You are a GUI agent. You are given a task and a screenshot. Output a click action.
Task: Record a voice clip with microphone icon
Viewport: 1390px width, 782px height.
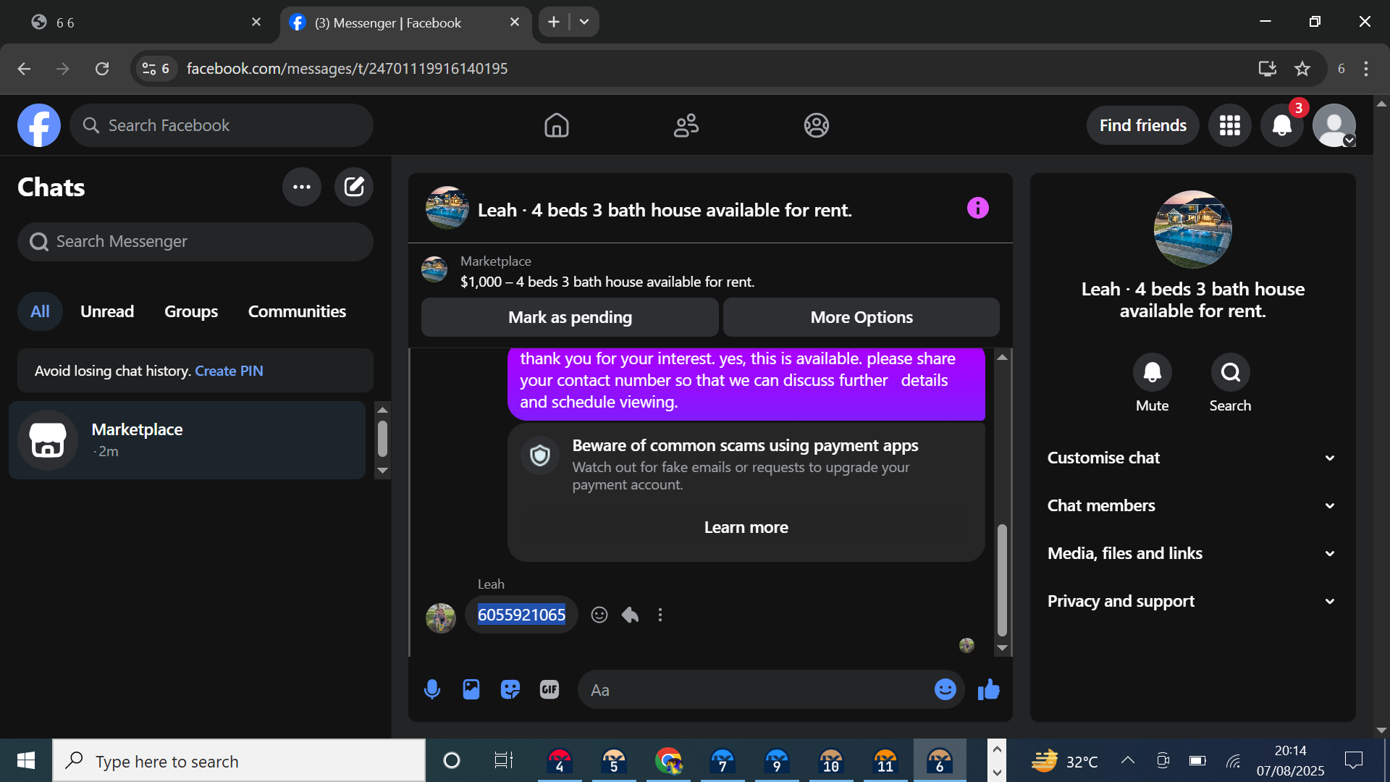click(x=432, y=689)
